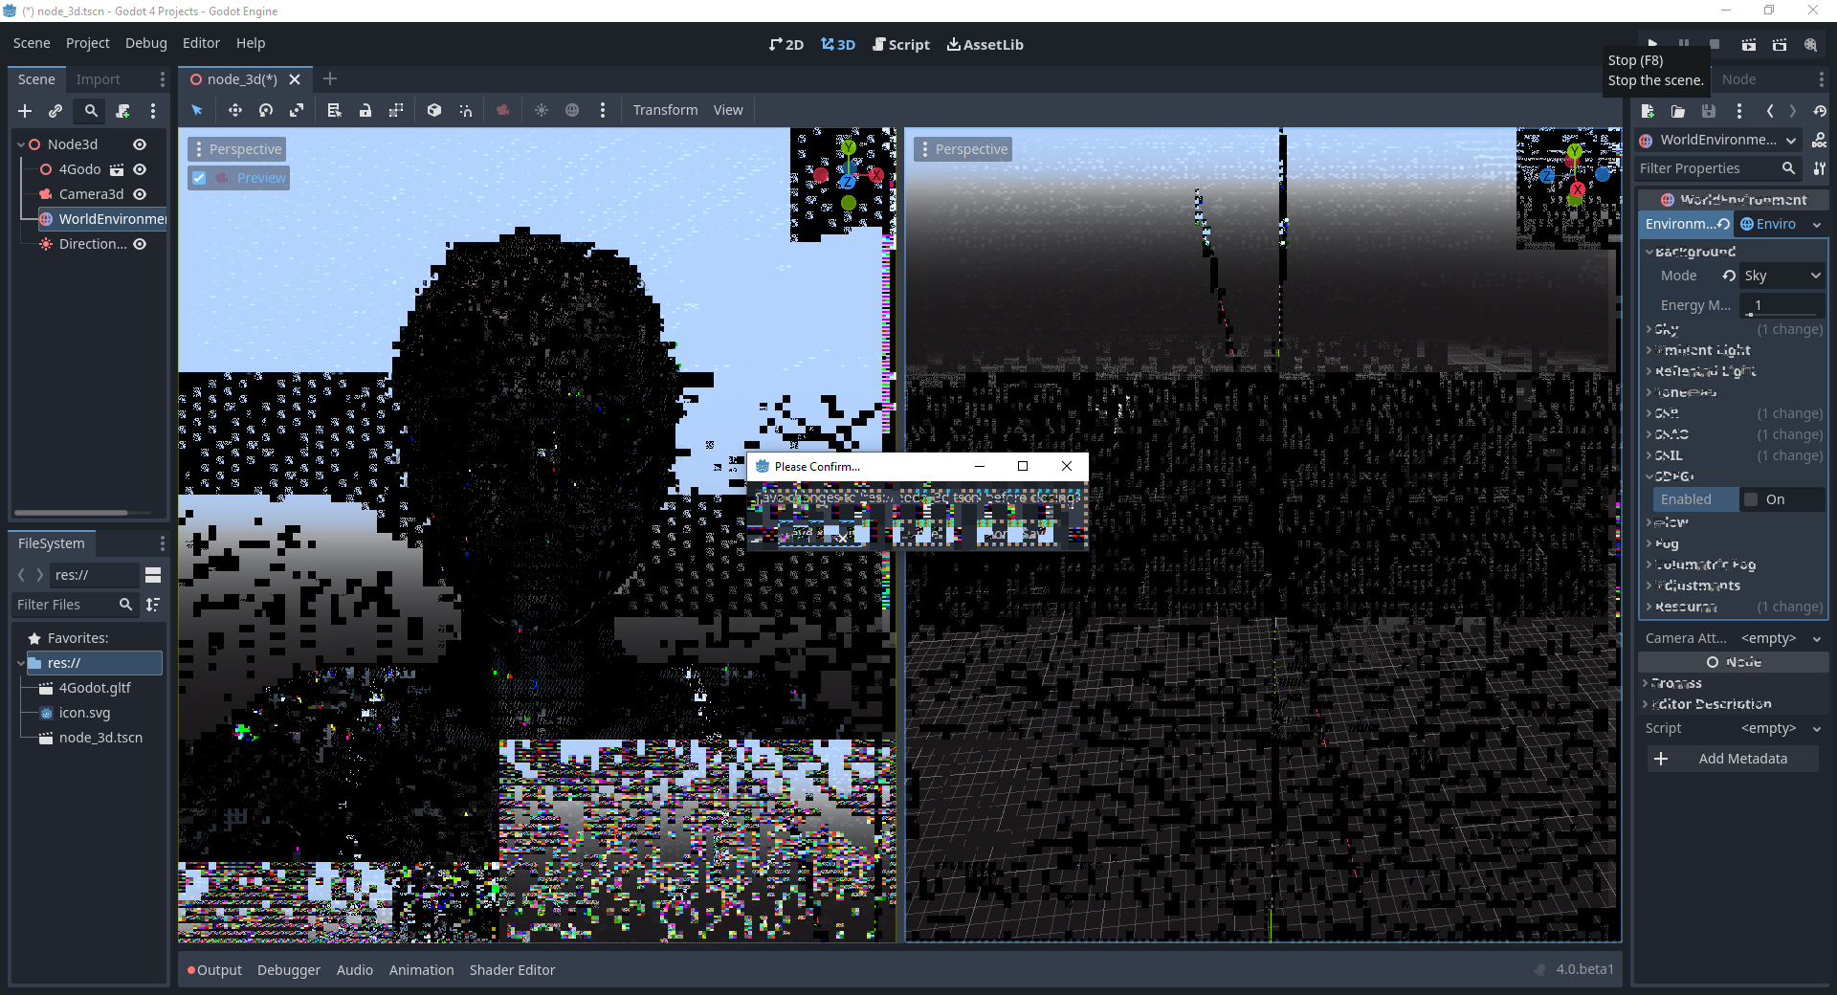The image size is (1837, 995).
Task: Open the Output bottom panel
Action: 215,970
